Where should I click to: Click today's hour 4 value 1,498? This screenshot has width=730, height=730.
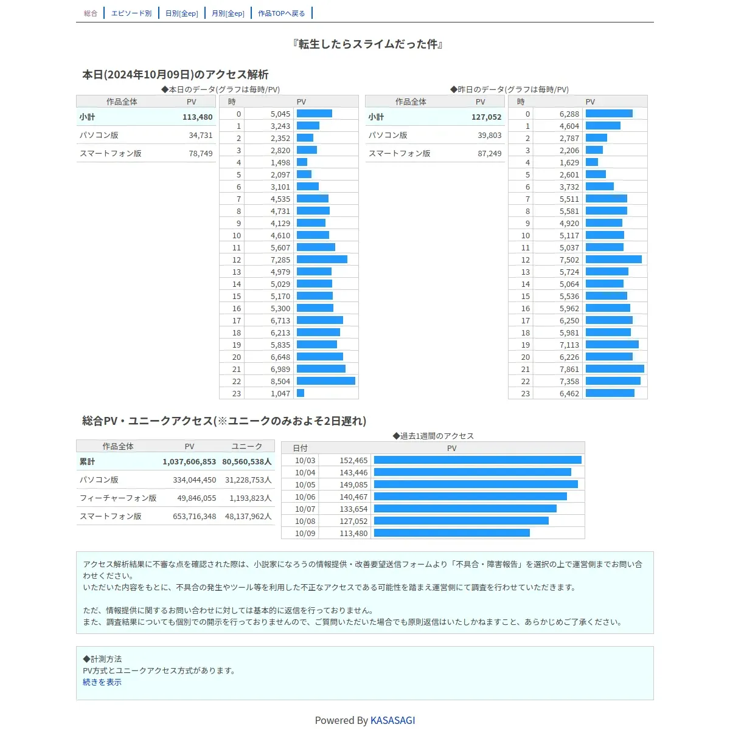pyautogui.click(x=280, y=163)
